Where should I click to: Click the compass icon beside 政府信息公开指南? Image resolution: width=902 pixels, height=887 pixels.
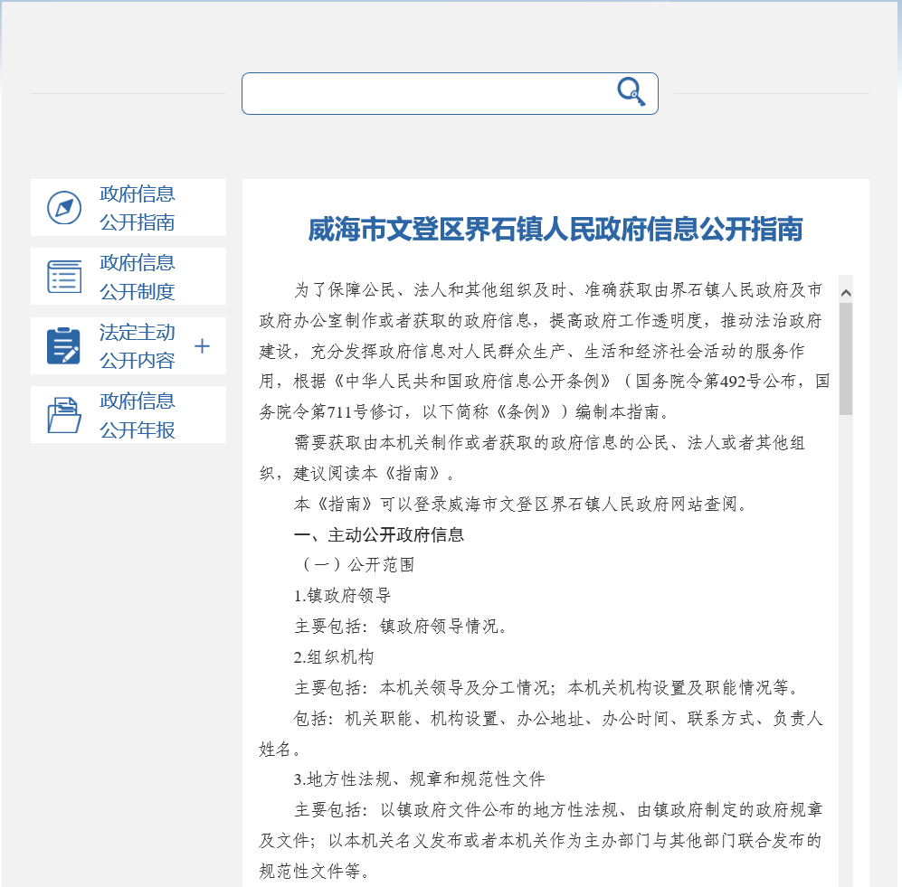point(64,208)
